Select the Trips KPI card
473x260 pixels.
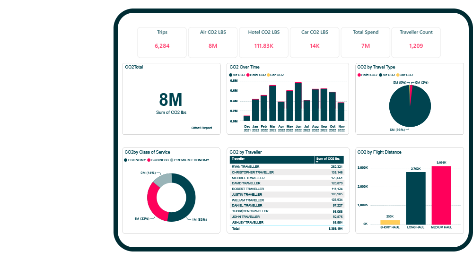tap(162, 42)
